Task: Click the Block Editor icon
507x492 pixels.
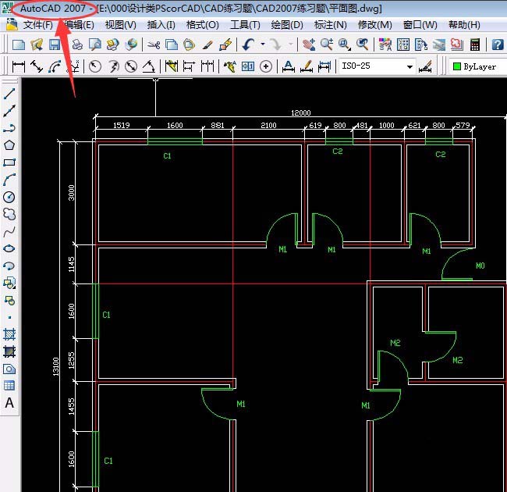Action: [225, 45]
